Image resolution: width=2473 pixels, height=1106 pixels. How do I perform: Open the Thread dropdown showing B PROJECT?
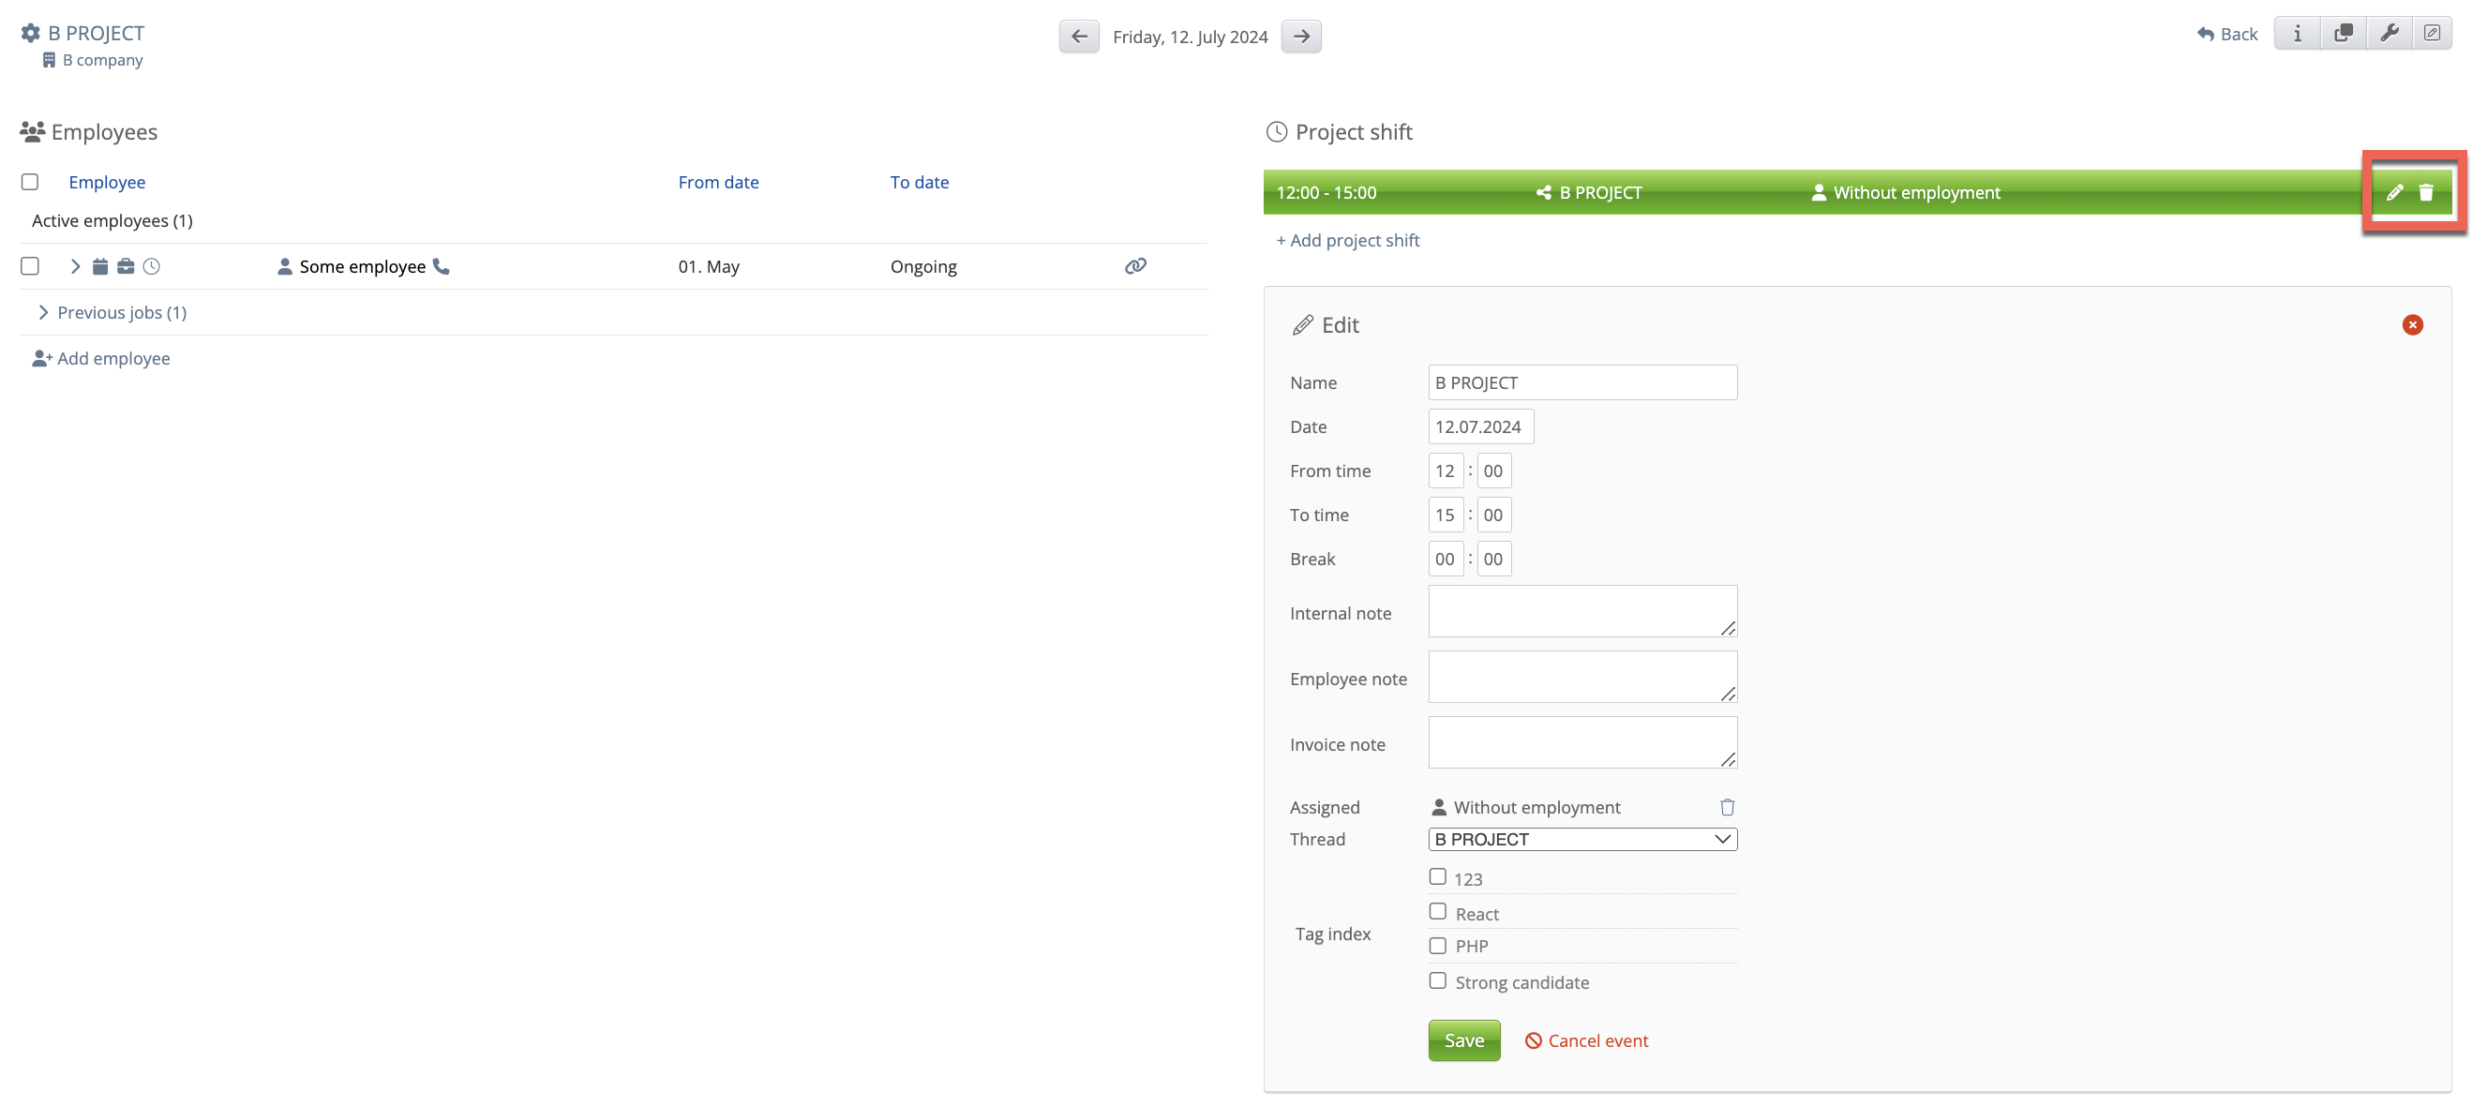pos(1582,839)
